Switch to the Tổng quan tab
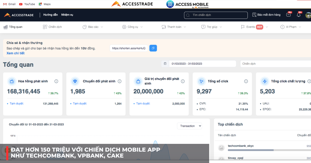This screenshot has width=311, height=163. tap(13, 27)
